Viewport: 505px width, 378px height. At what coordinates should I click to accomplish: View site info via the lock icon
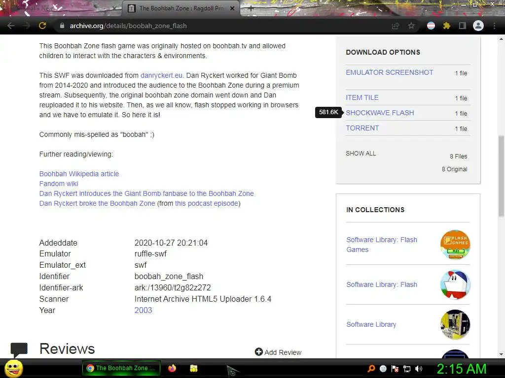click(x=62, y=26)
